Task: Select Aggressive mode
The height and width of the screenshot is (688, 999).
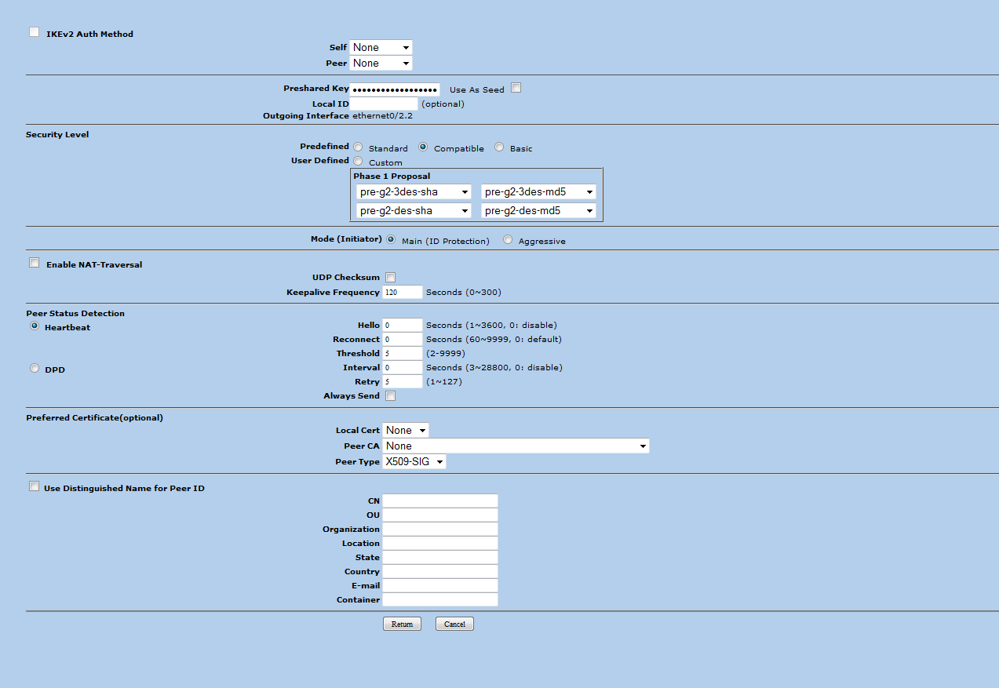Action: pos(508,239)
